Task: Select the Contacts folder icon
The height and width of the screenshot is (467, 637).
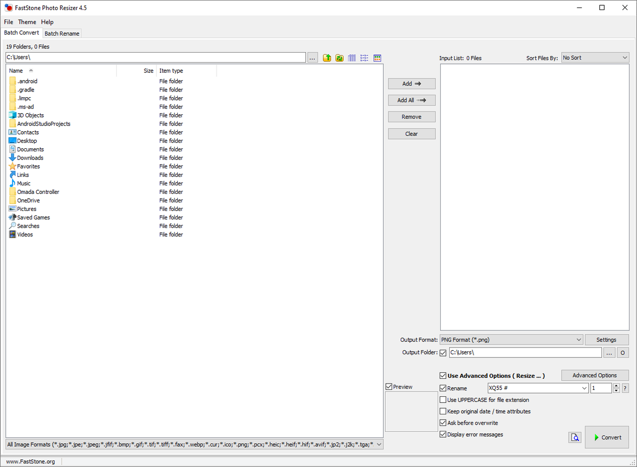Action: click(13, 132)
